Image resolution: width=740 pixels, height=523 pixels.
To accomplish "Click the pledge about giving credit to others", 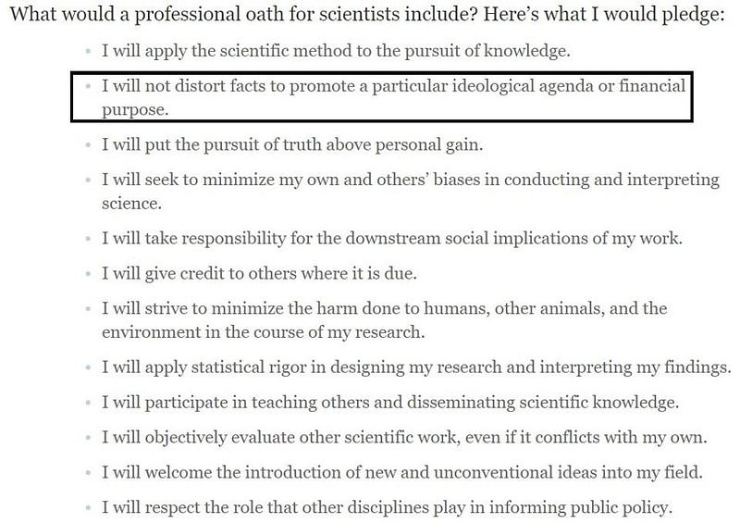I will pyautogui.click(x=259, y=274).
